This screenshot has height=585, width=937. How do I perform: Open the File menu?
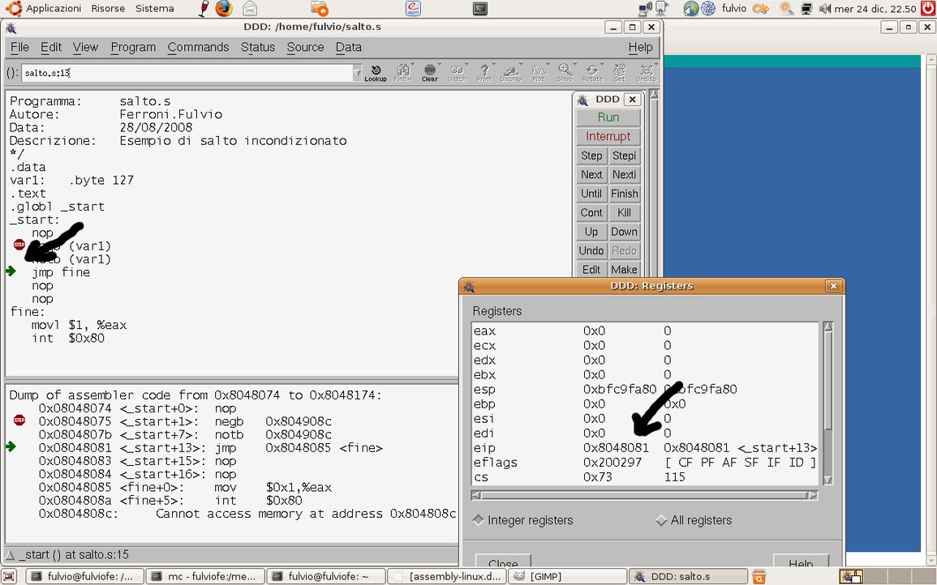[19, 47]
